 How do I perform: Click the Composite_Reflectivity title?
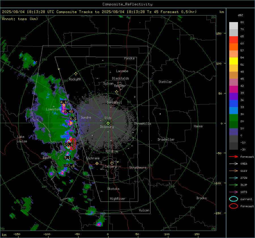[x=127, y=4]
